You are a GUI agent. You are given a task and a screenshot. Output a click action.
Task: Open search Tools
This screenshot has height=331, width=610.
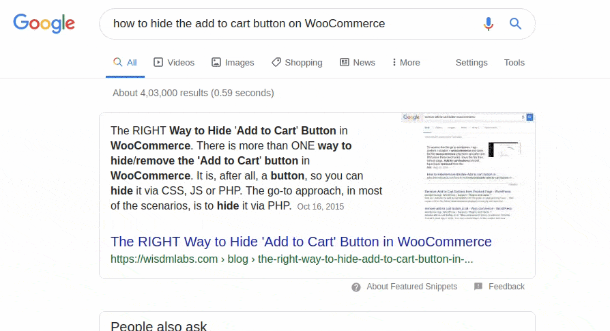click(514, 63)
